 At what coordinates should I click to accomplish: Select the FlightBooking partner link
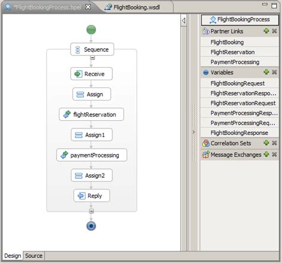point(240,42)
